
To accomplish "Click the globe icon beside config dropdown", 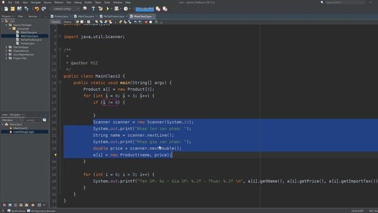I will pyautogui.click(x=84, y=9).
